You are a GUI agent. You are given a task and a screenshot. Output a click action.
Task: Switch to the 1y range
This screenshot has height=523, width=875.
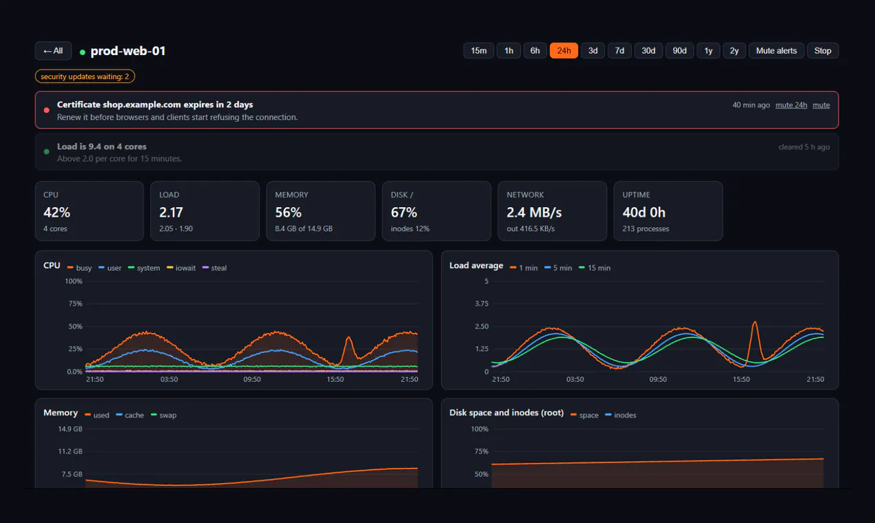pos(708,51)
